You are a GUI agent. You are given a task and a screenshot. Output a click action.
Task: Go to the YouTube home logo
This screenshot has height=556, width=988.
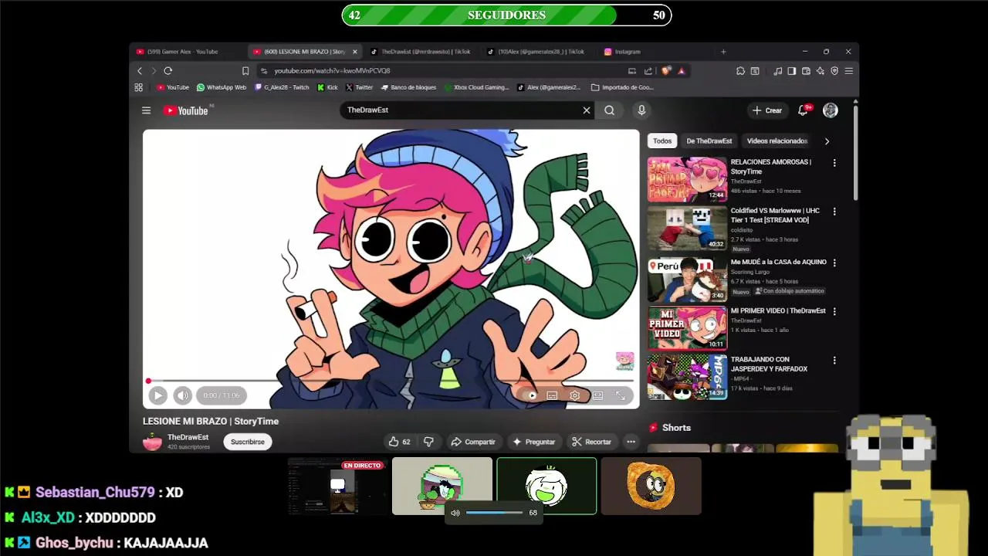point(186,110)
